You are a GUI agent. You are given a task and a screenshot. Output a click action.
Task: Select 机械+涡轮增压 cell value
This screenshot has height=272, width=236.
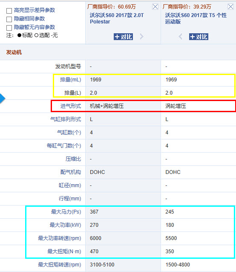(x=107, y=106)
